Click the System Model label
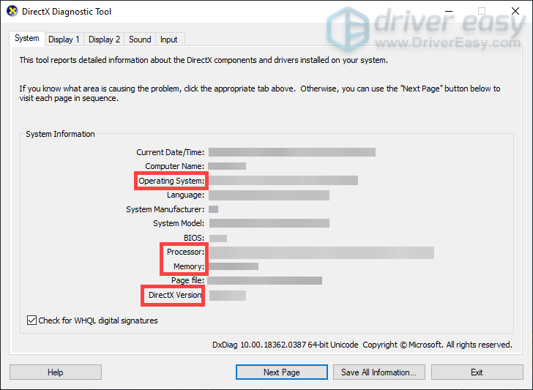This screenshot has height=390, width=533. click(x=179, y=223)
